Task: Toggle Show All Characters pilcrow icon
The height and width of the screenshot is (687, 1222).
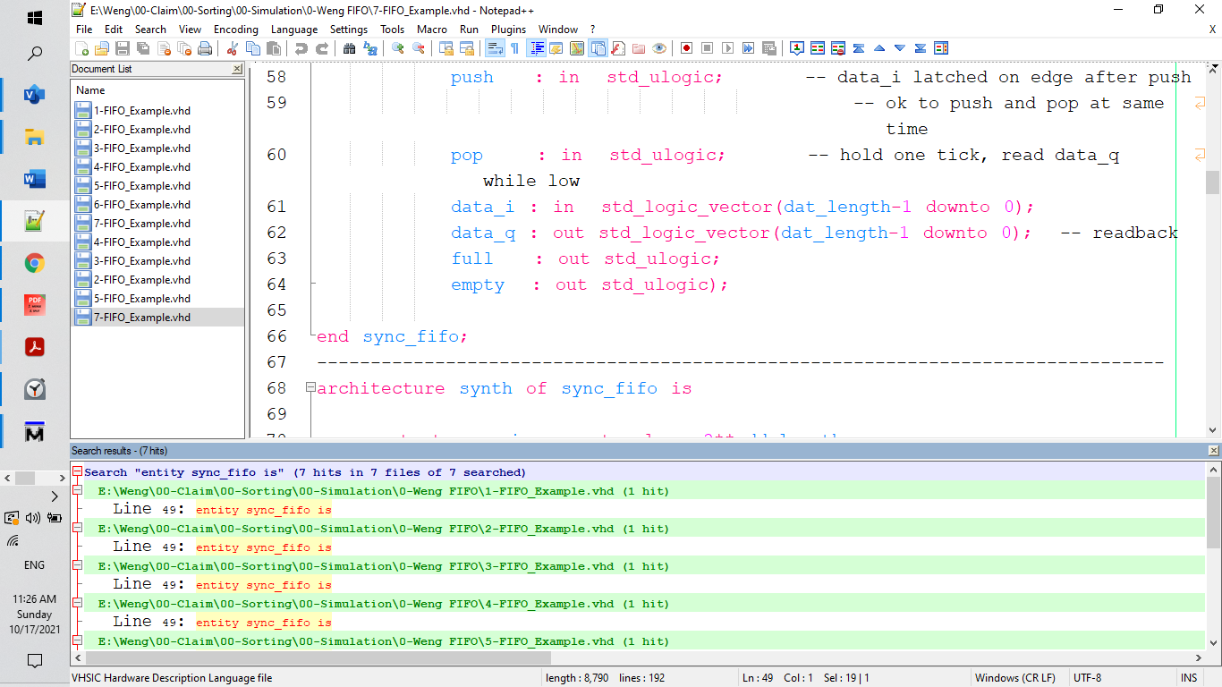Action: [x=514, y=48]
